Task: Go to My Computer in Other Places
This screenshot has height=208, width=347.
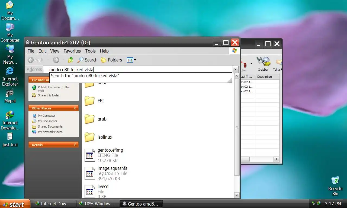Action: [44, 116]
